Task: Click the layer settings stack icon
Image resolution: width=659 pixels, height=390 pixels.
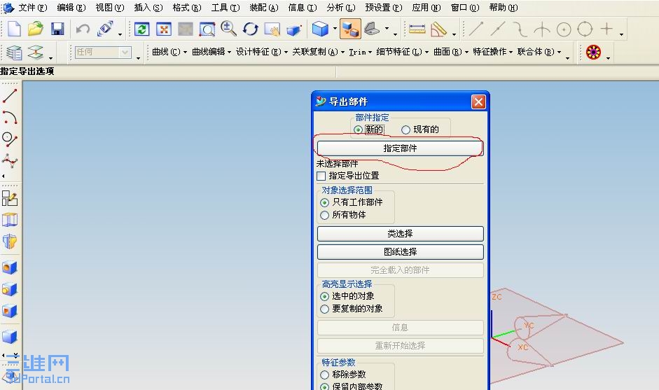Action: point(14,52)
